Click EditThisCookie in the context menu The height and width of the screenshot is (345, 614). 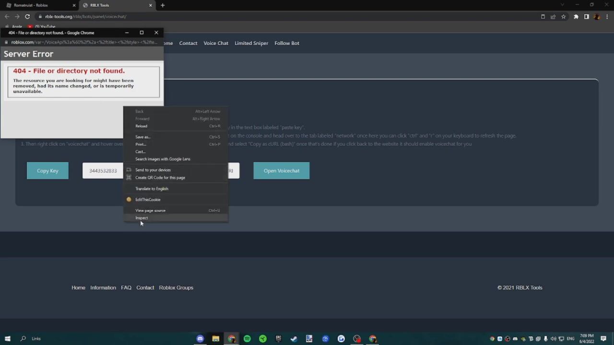(x=176, y=199)
